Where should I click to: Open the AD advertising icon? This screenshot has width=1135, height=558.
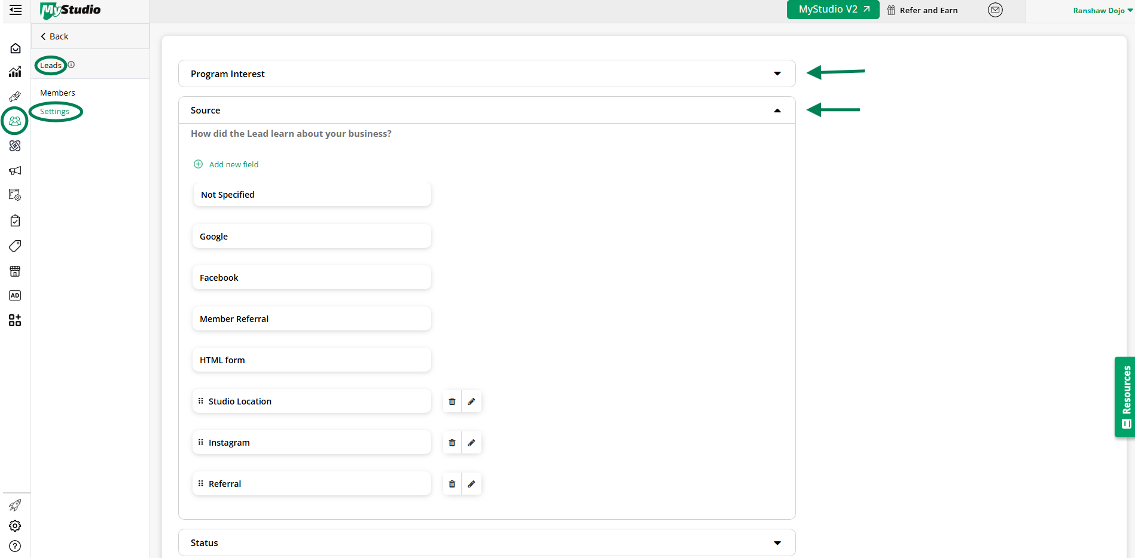click(16, 295)
